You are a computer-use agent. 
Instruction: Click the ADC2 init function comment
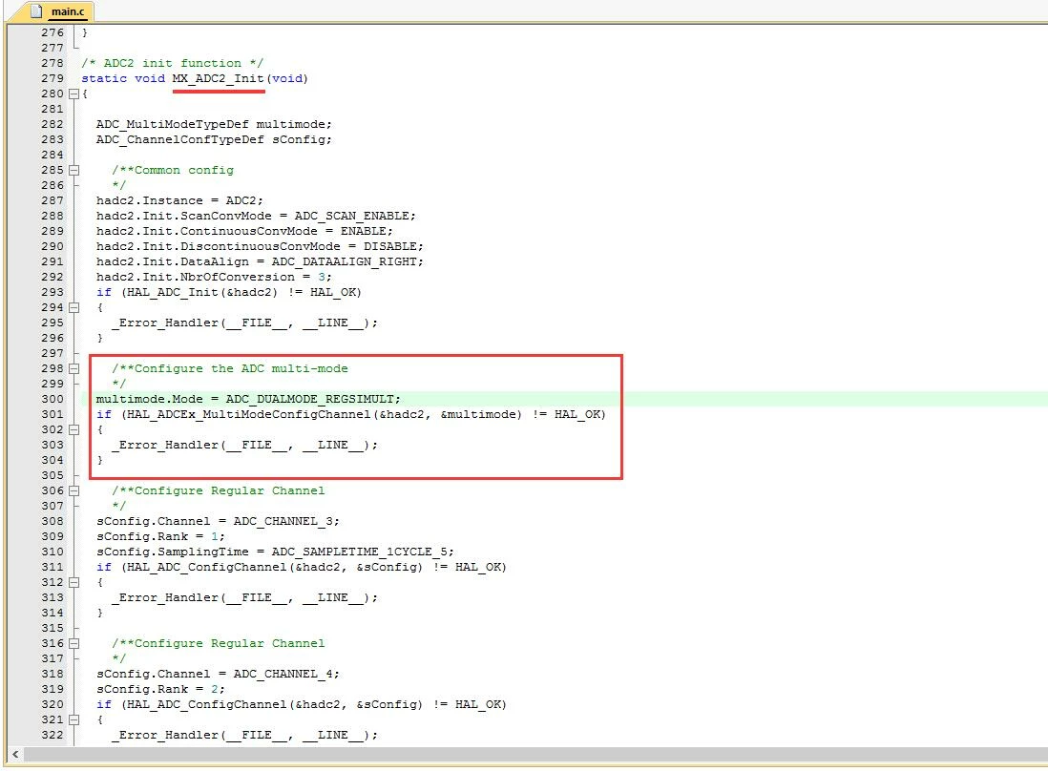tap(173, 63)
